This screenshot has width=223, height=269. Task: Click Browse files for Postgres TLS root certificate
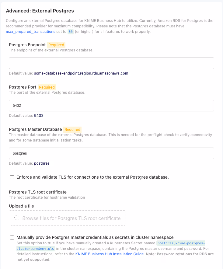click(x=67, y=218)
